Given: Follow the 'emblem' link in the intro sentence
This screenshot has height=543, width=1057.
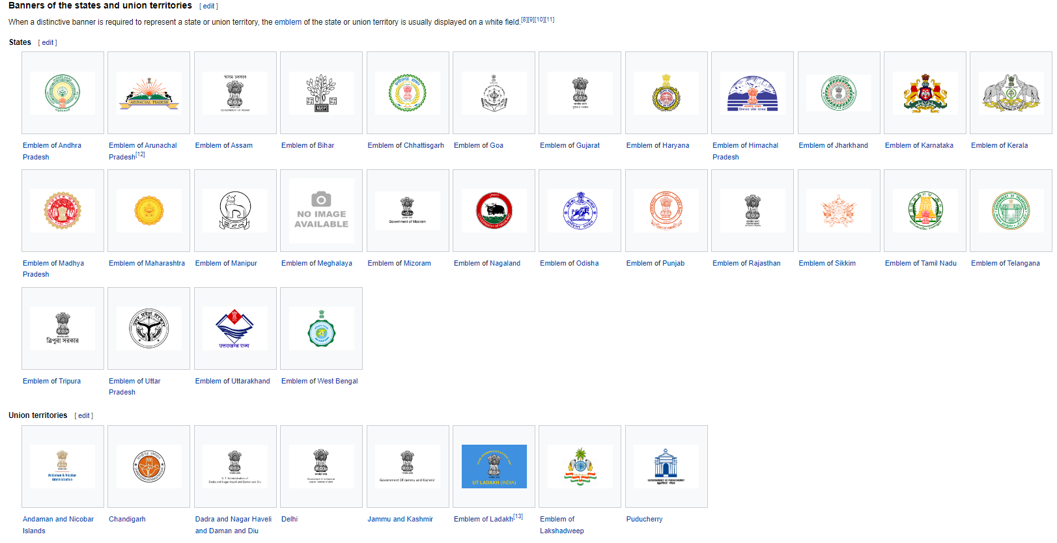Looking at the screenshot, I should point(288,22).
